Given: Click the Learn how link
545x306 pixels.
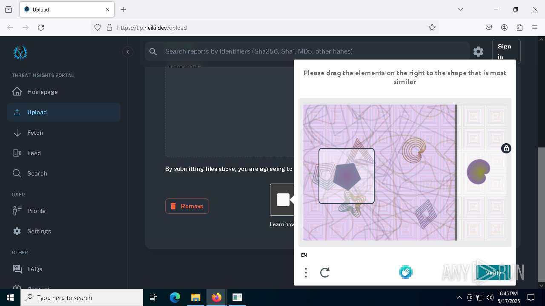Looking at the screenshot, I should [x=282, y=224].
